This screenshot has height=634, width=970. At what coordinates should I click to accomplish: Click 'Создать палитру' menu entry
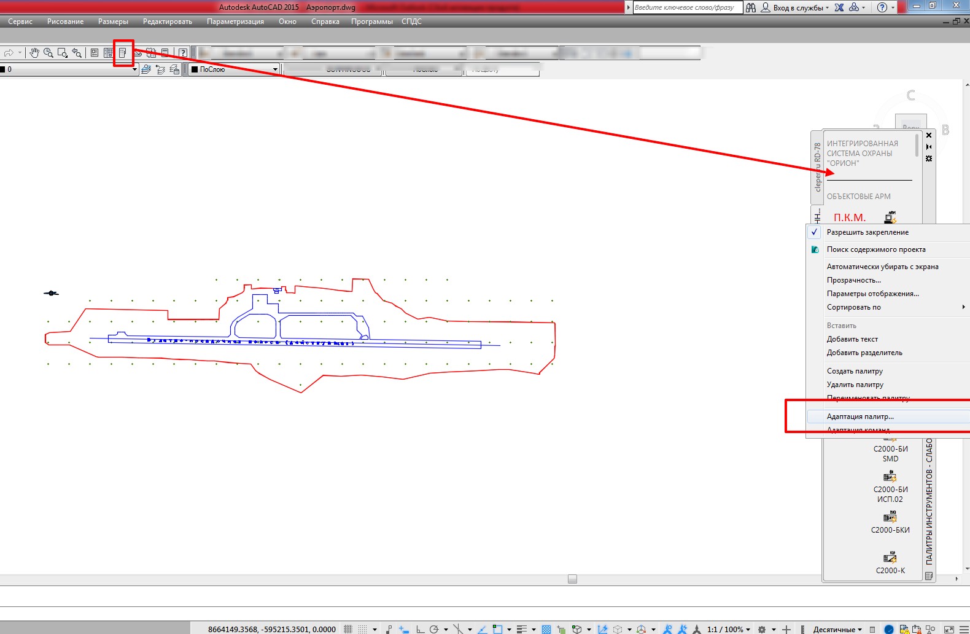tap(855, 371)
